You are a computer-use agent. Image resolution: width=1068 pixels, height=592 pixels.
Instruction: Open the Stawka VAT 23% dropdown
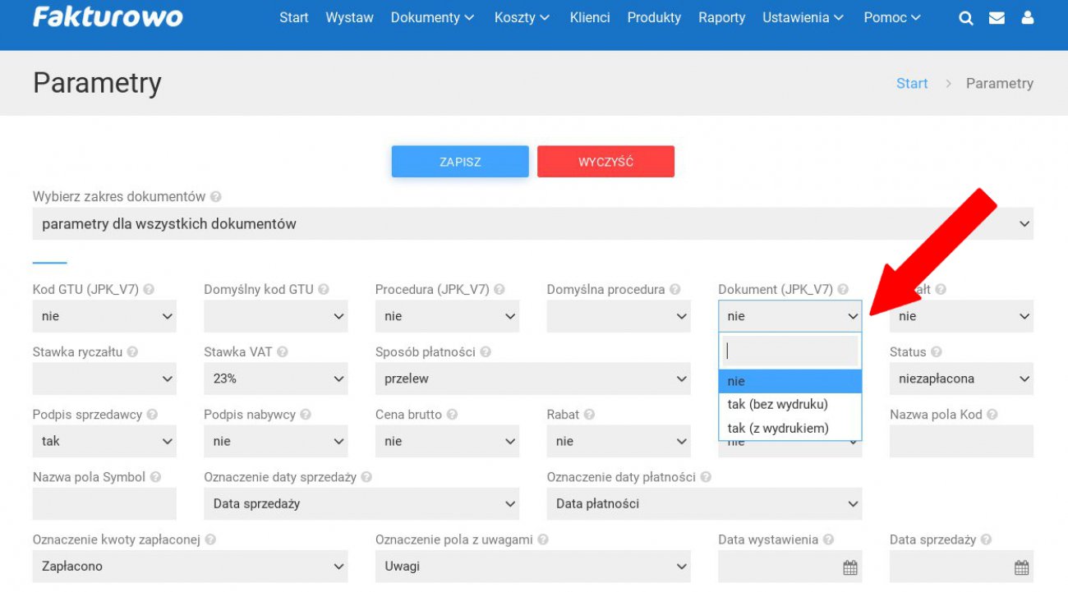pos(275,379)
